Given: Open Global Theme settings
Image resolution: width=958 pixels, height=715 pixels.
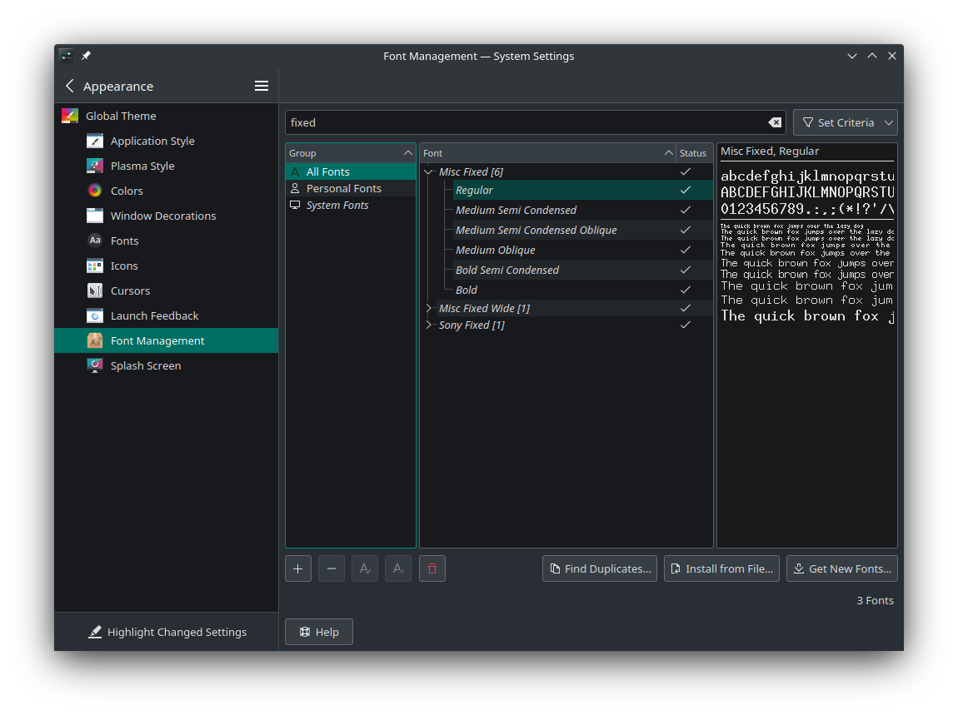Looking at the screenshot, I should (x=166, y=116).
